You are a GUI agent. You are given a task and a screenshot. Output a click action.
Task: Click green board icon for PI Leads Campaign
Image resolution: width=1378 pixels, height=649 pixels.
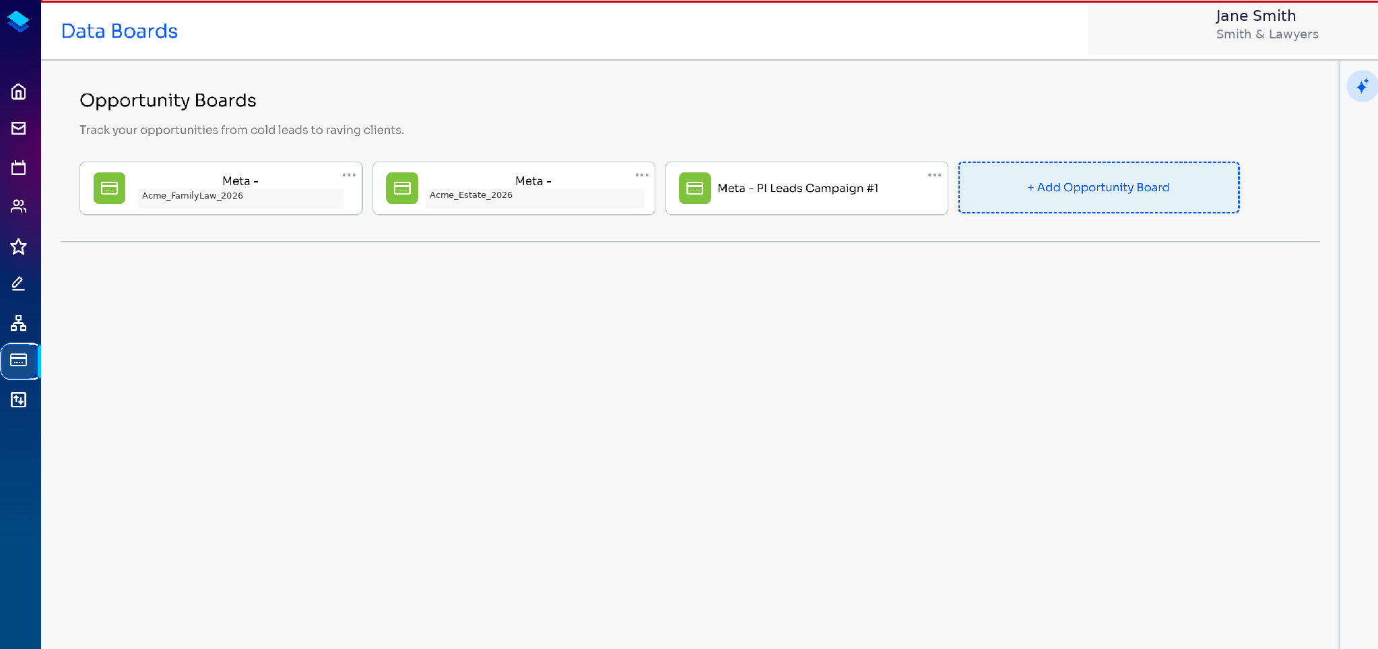pos(695,189)
